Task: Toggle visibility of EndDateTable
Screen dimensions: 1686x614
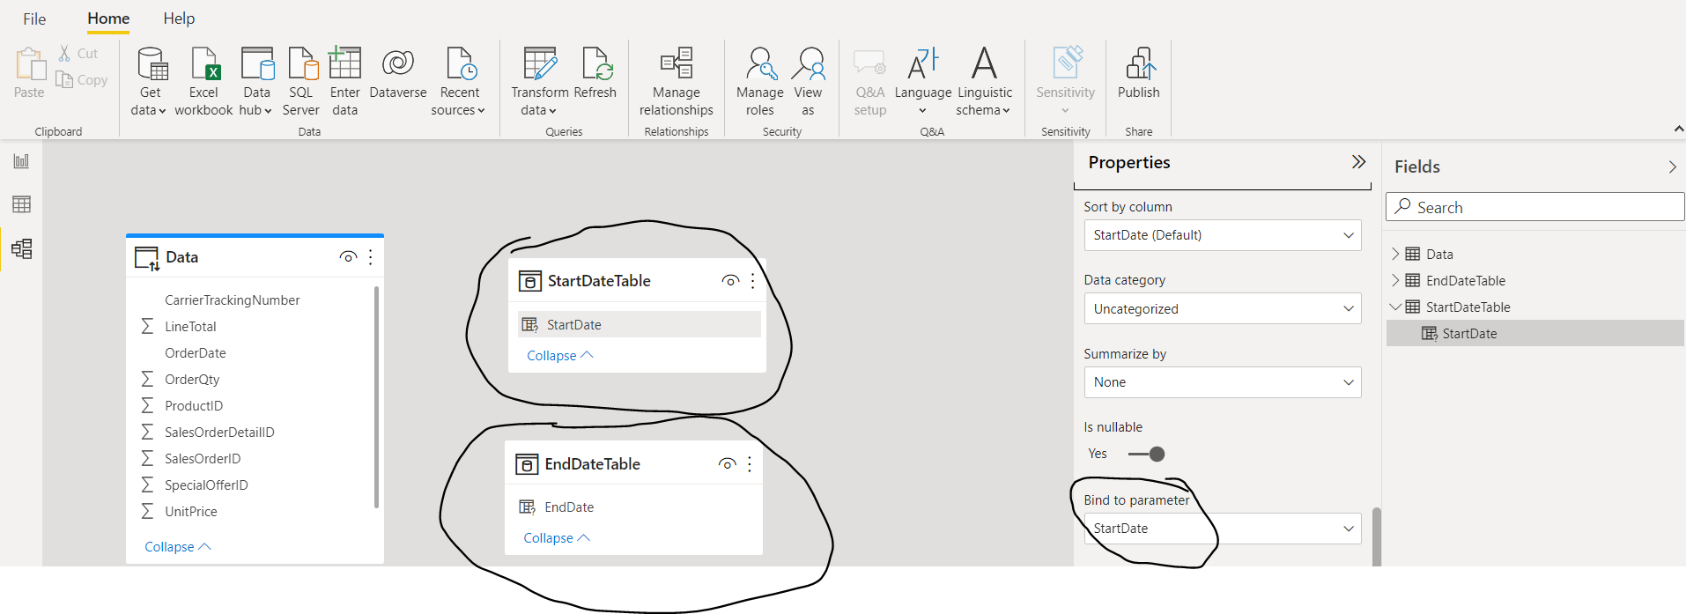Action: tap(727, 464)
